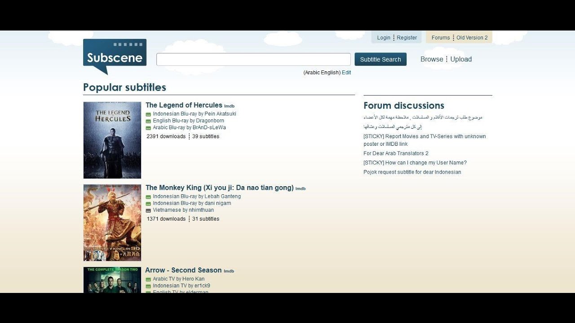
Task: Open For Dear Arab Translators 2 topic
Action: (396, 153)
